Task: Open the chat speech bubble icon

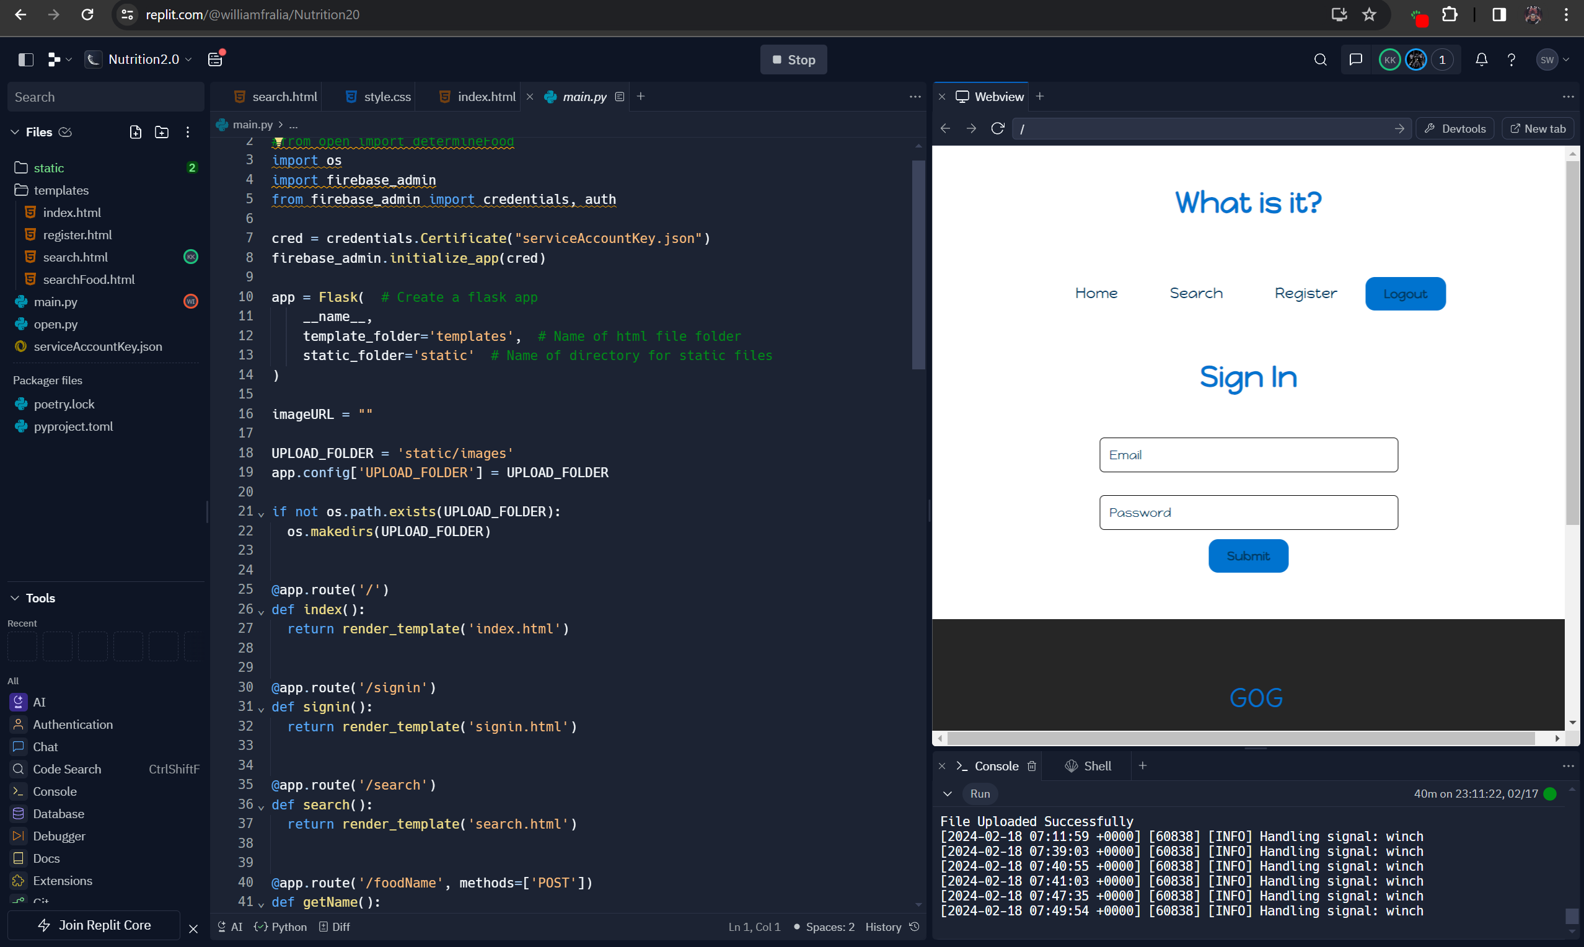Action: [x=1355, y=59]
